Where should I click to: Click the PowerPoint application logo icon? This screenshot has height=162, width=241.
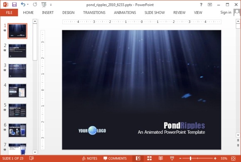(x=6, y=5)
